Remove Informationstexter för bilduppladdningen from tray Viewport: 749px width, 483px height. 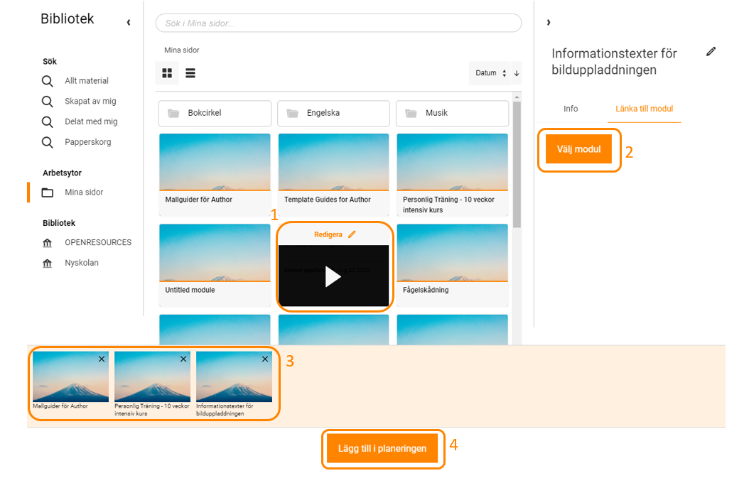click(265, 359)
